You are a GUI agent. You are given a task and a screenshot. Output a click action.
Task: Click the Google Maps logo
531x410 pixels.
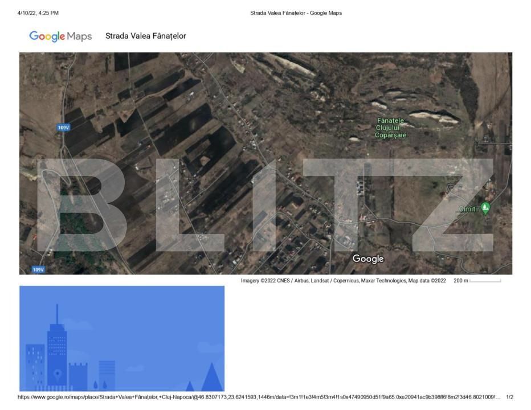coord(60,36)
